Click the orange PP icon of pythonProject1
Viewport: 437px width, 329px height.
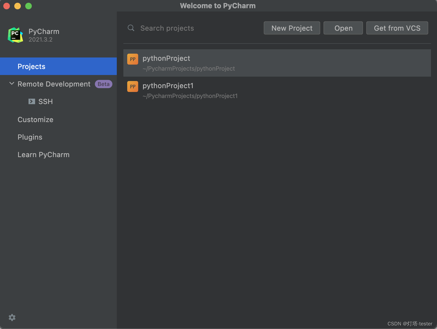[133, 86]
